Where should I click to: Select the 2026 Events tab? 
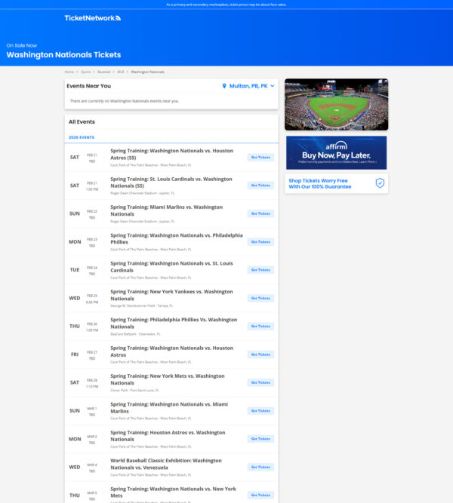pyautogui.click(x=82, y=137)
